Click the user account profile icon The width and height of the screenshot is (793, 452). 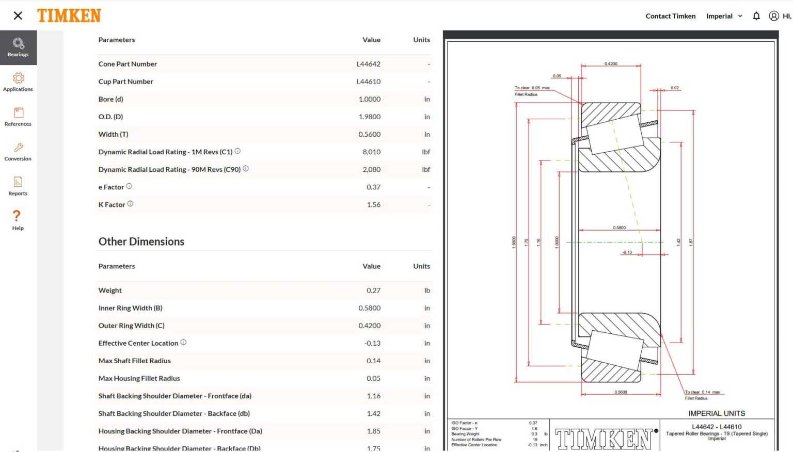[774, 16]
